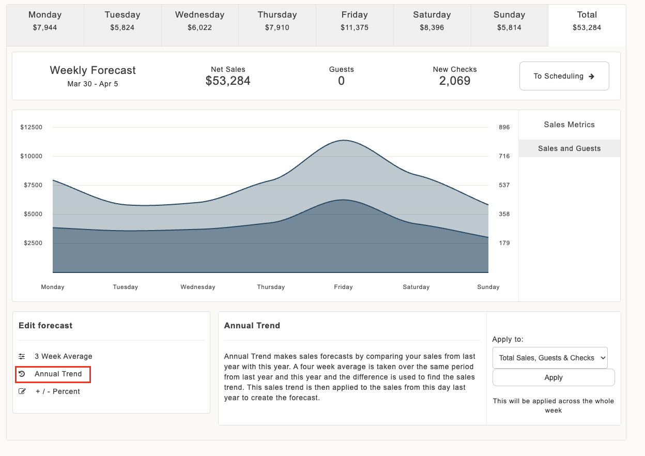Click the history icon next to Annual Trend
645x456 pixels.
pyautogui.click(x=22, y=374)
